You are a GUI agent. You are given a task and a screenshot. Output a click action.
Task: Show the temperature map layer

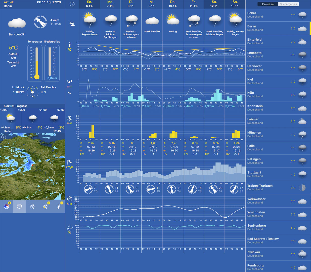[59, 206]
